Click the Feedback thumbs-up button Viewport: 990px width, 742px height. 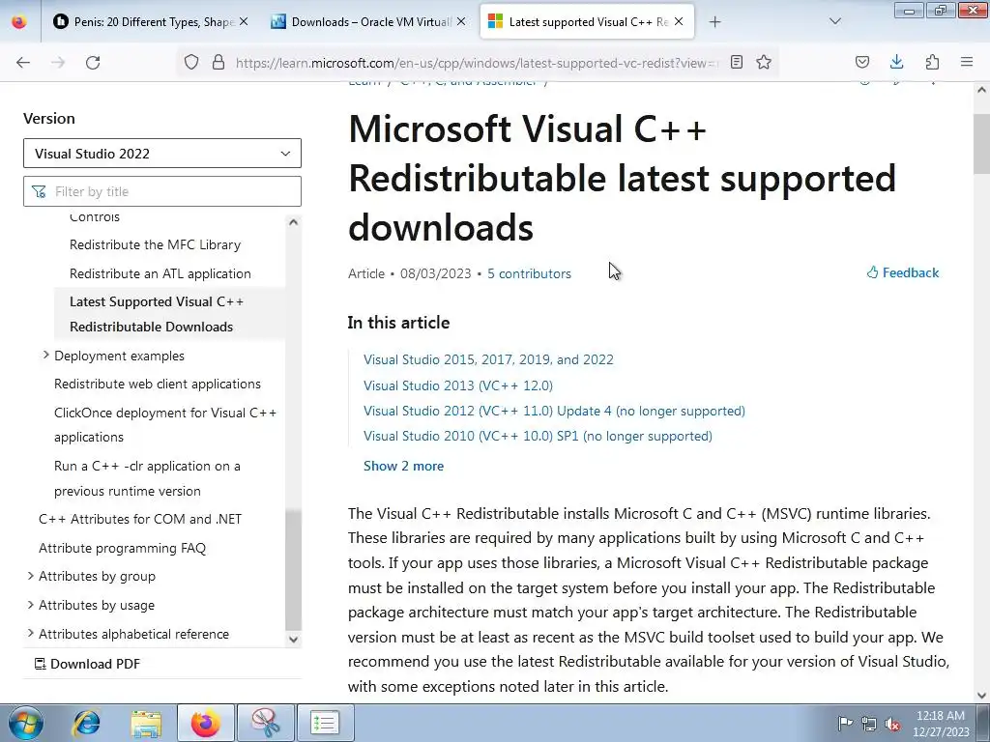(903, 272)
